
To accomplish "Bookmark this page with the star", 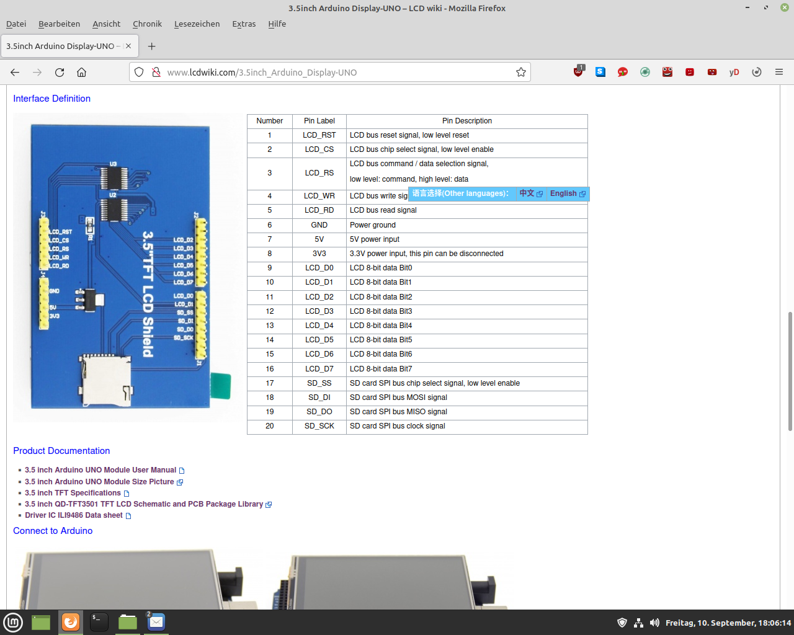I will (x=521, y=73).
